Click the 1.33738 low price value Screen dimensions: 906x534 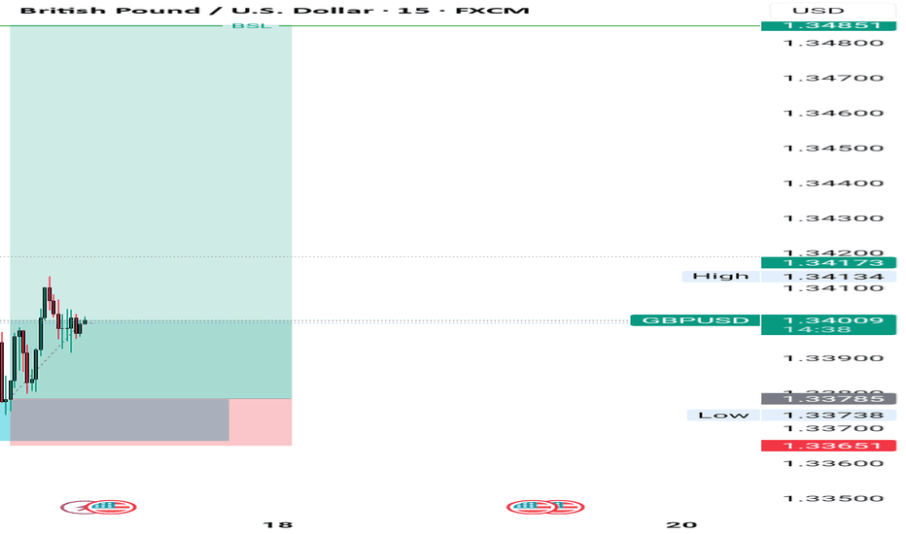[x=828, y=416]
